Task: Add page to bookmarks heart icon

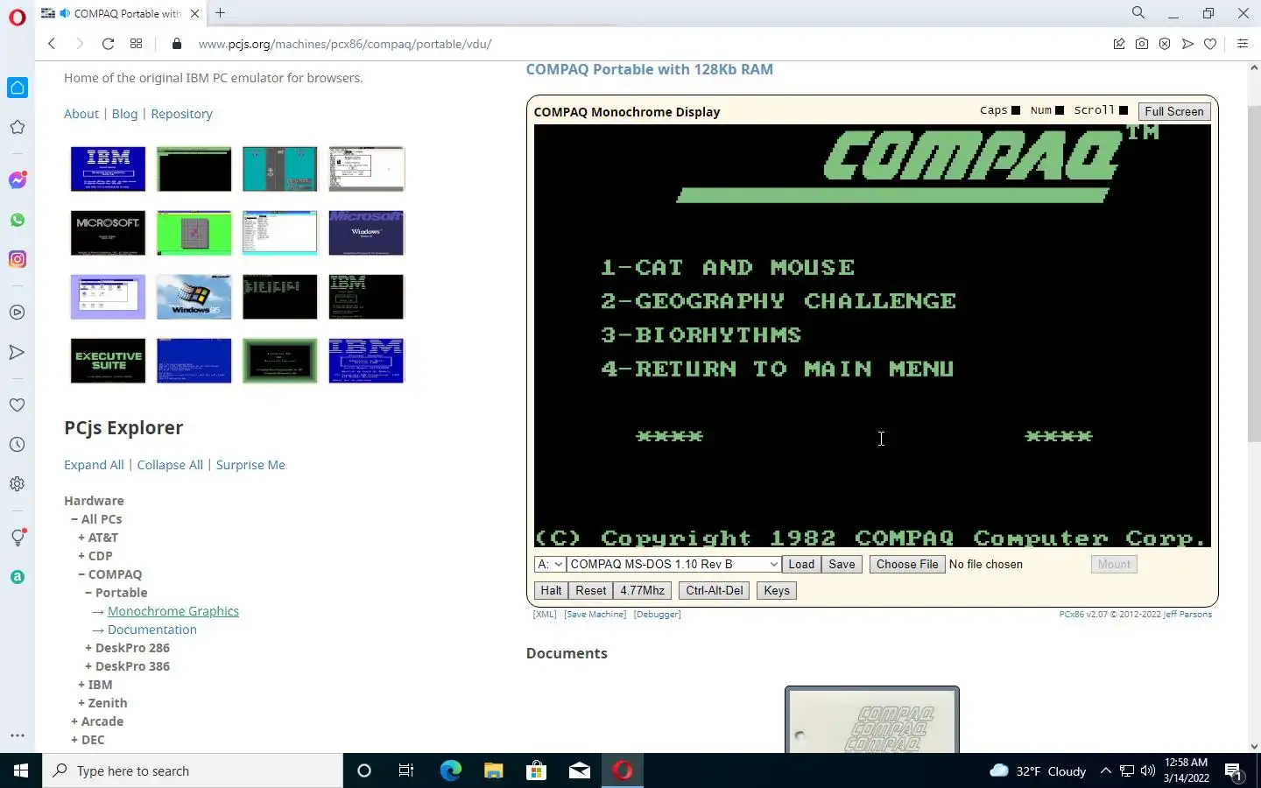Action: 1210,44
